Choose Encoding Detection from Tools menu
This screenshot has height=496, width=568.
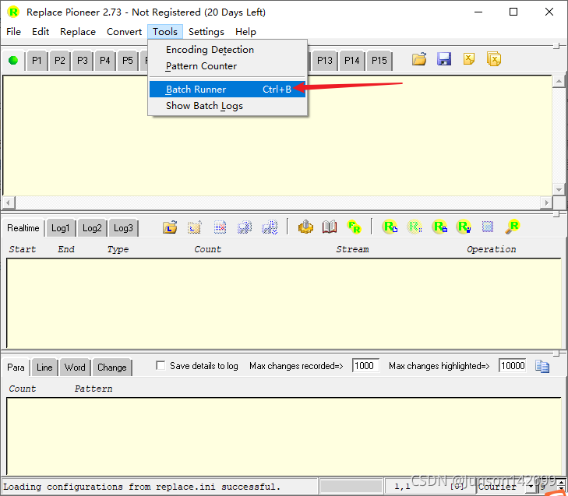[228, 50]
